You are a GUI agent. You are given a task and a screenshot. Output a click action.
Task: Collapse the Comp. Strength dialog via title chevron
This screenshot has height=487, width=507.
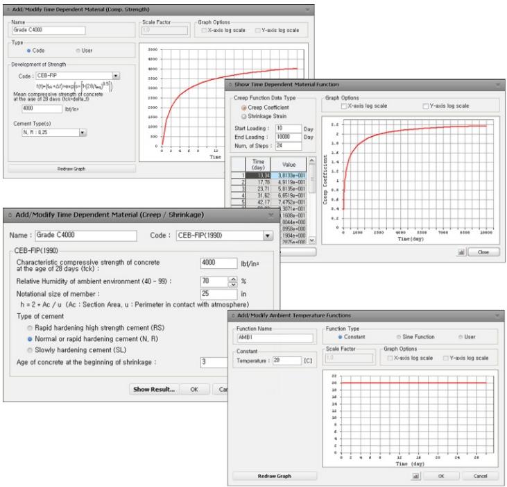(x=307, y=10)
